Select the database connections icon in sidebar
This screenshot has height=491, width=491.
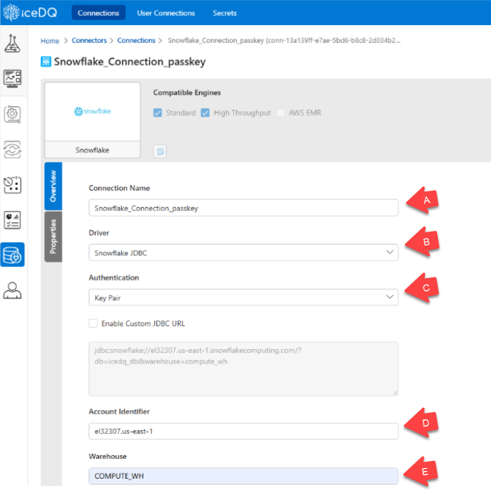click(13, 254)
